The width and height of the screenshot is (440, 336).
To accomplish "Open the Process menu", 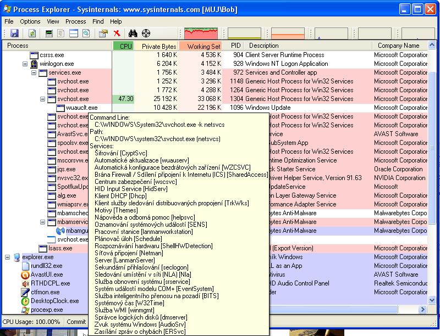I will pyautogui.click(x=75, y=21).
